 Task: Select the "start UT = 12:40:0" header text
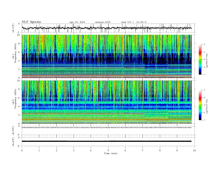[x=134, y=22]
